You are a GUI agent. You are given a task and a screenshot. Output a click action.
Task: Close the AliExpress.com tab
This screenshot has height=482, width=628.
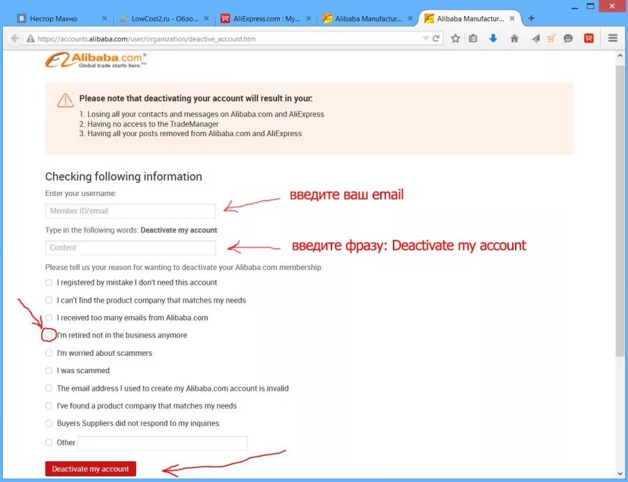pos(308,18)
